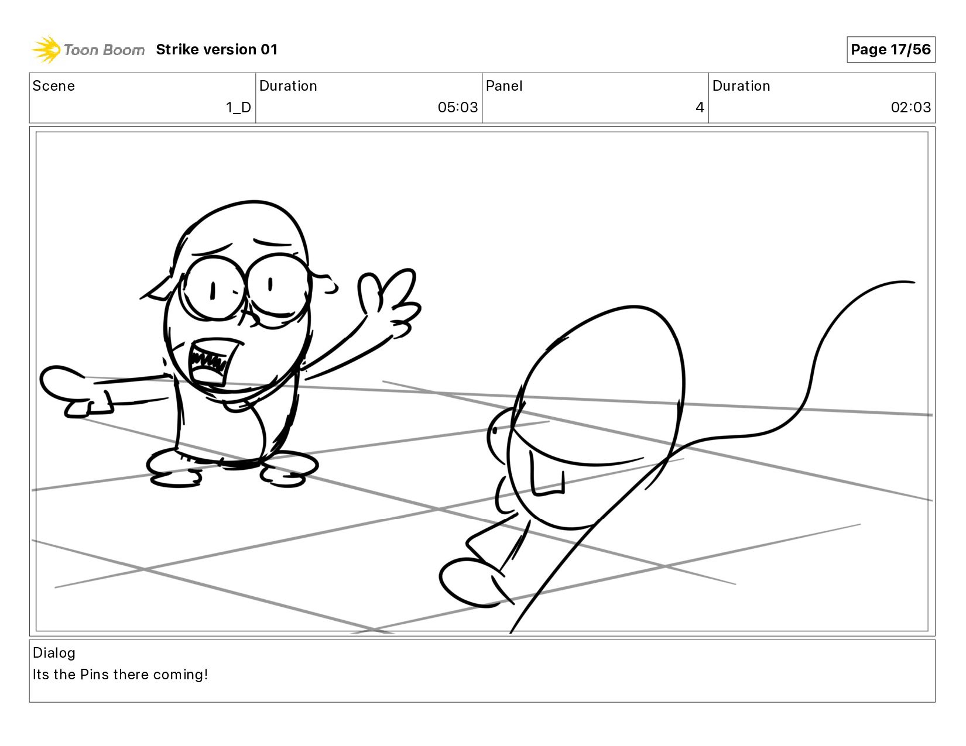This screenshot has height=746, width=966.
Task: Click the 'Dialog' label
Action: point(54,653)
